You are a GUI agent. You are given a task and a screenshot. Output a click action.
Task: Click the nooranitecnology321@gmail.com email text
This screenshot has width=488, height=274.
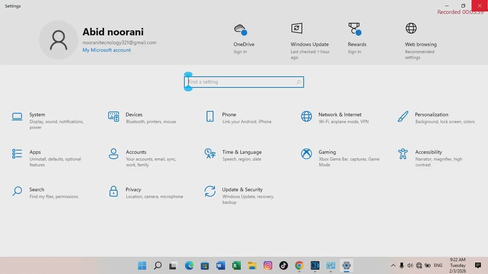pos(119,43)
